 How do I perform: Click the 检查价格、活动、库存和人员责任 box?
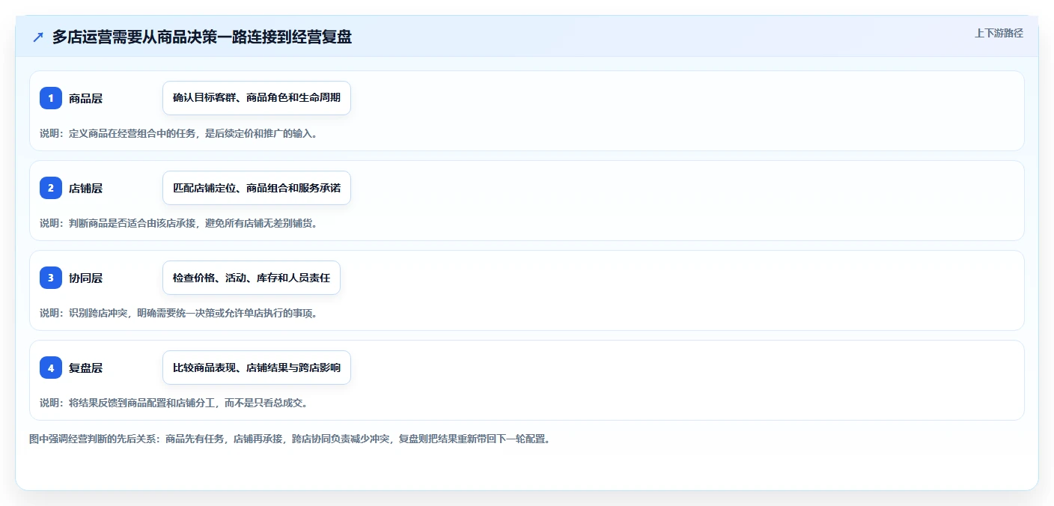pos(252,278)
